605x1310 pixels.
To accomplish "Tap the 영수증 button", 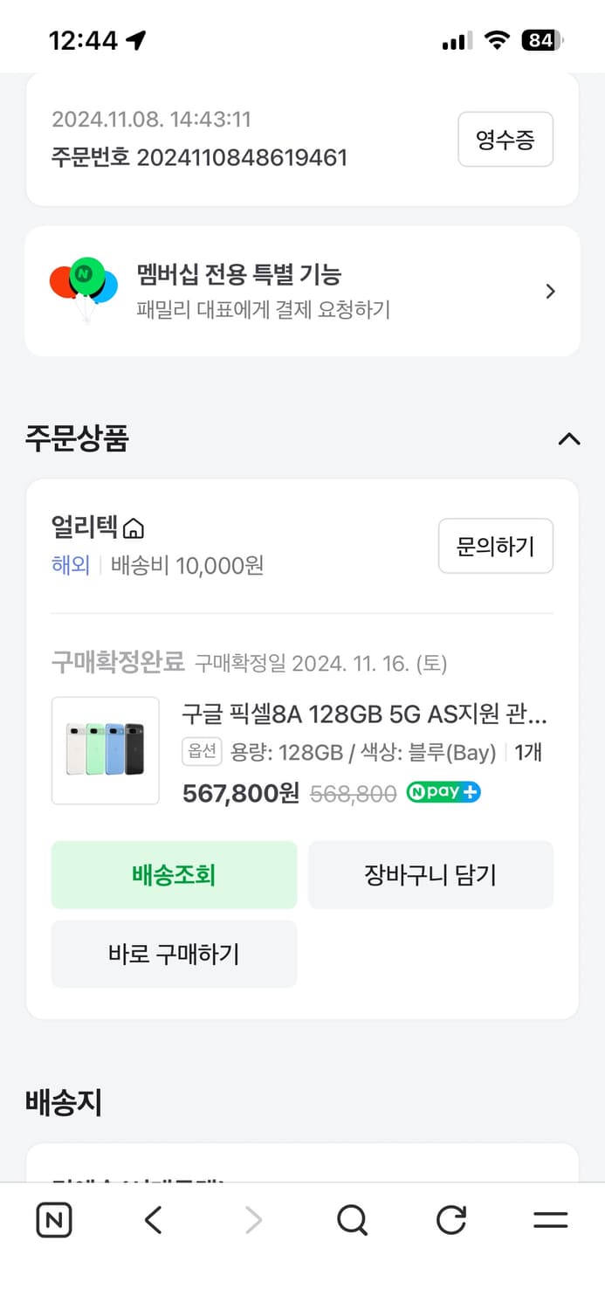I will (x=505, y=139).
